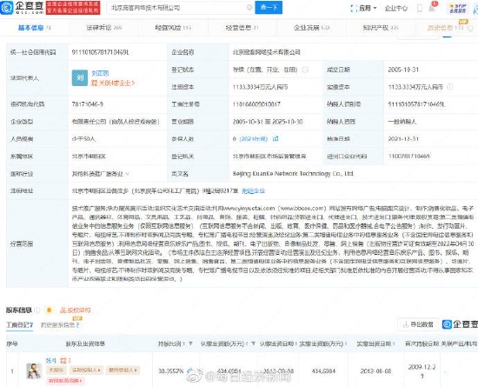Select the first shareholding date 2009-12-29 cell
The width and height of the screenshot is (478, 387).
coord(422,371)
